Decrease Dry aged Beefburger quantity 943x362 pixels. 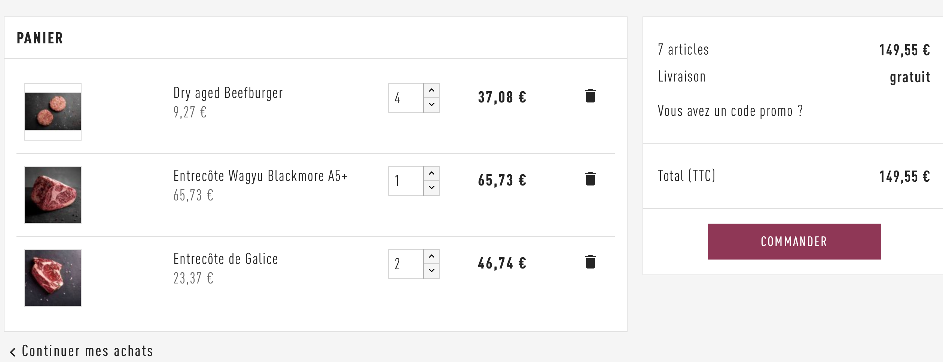pos(431,105)
